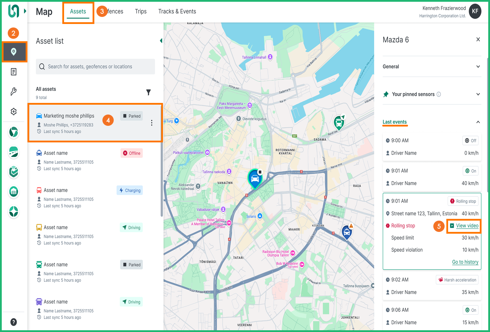This screenshot has width=490, height=332.
Task: Expand the left sidebar navigation arrow
Action: [x=25, y=11]
